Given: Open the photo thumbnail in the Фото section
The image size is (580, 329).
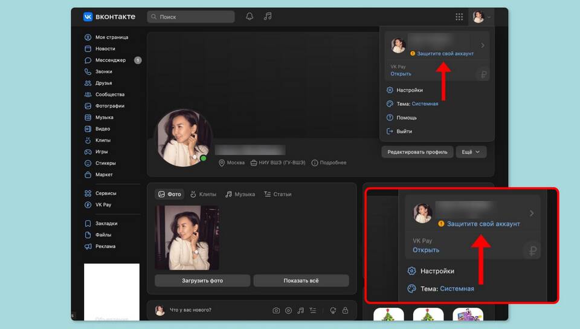Looking at the screenshot, I should (187, 237).
